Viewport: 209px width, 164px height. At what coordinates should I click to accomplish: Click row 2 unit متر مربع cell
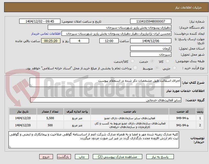point(77,125)
